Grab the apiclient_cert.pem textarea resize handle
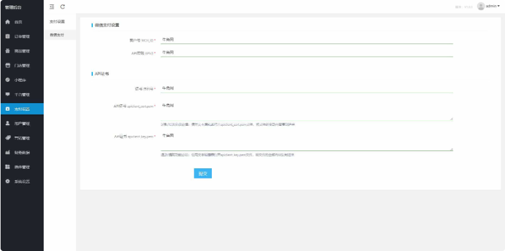Viewport: 505px width, 251px height. [x=451, y=119]
